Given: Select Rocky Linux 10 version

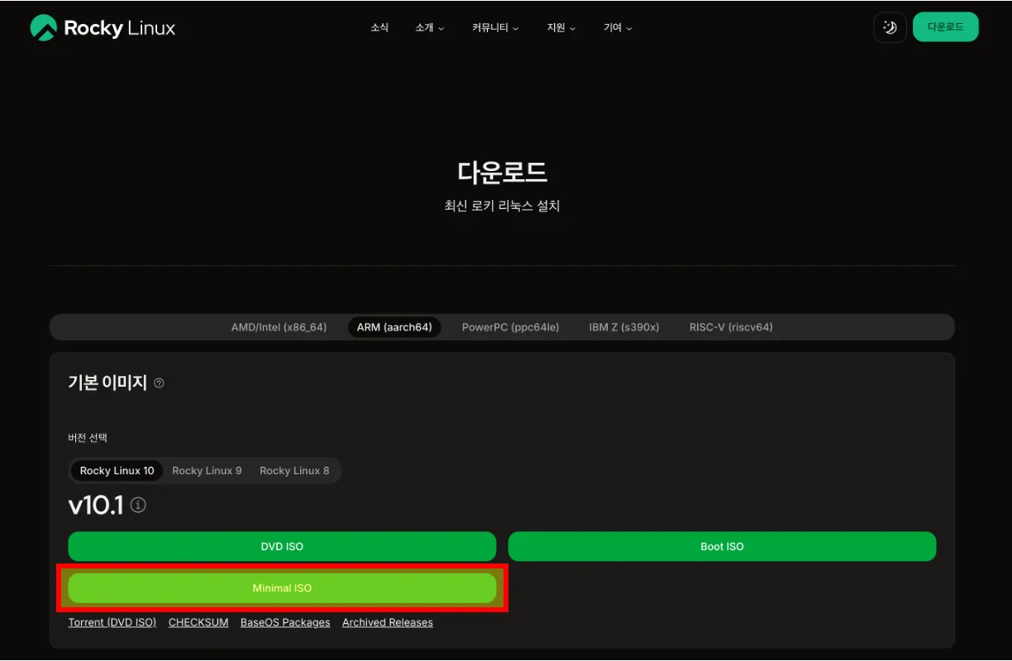Looking at the screenshot, I should tap(117, 471).
